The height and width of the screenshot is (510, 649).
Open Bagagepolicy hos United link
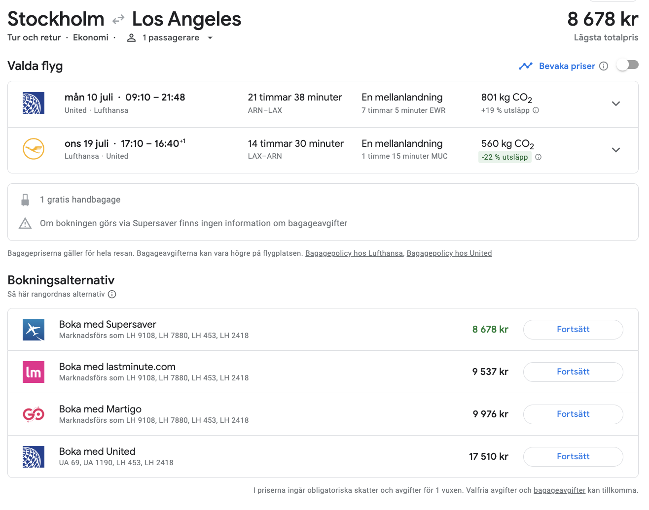(449, 253)
